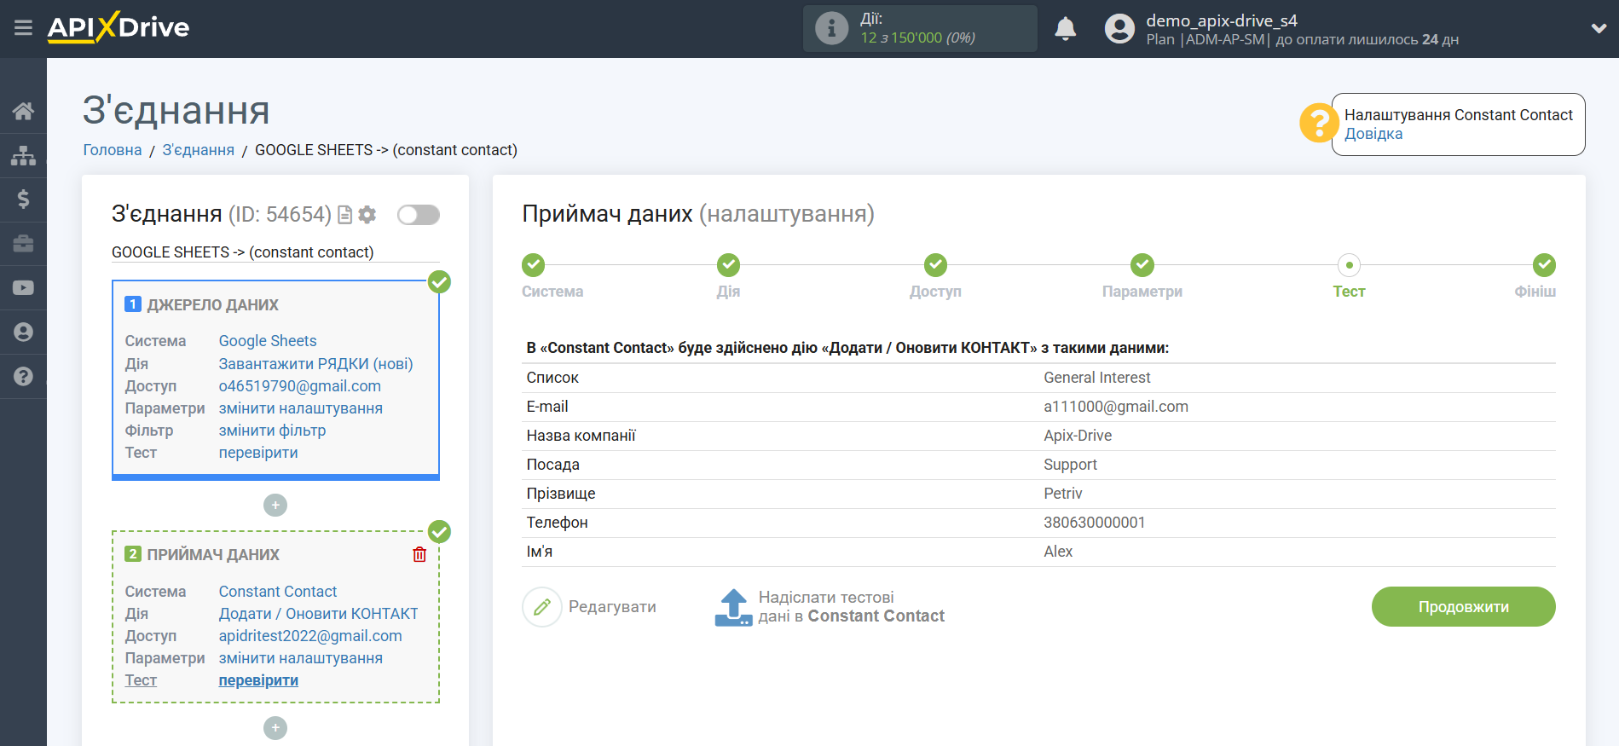Delete the data receiver block
The width and height of the screenshot is (1619, 746).
[419, 555]
